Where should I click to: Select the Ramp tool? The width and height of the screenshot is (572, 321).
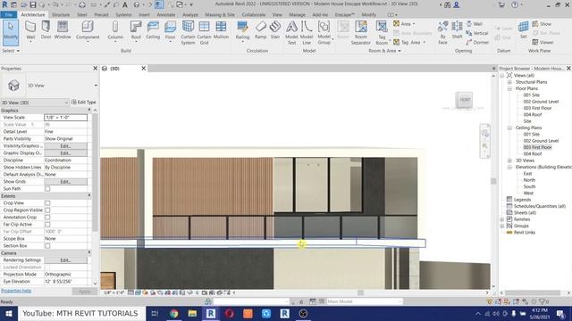pos(260,30)
